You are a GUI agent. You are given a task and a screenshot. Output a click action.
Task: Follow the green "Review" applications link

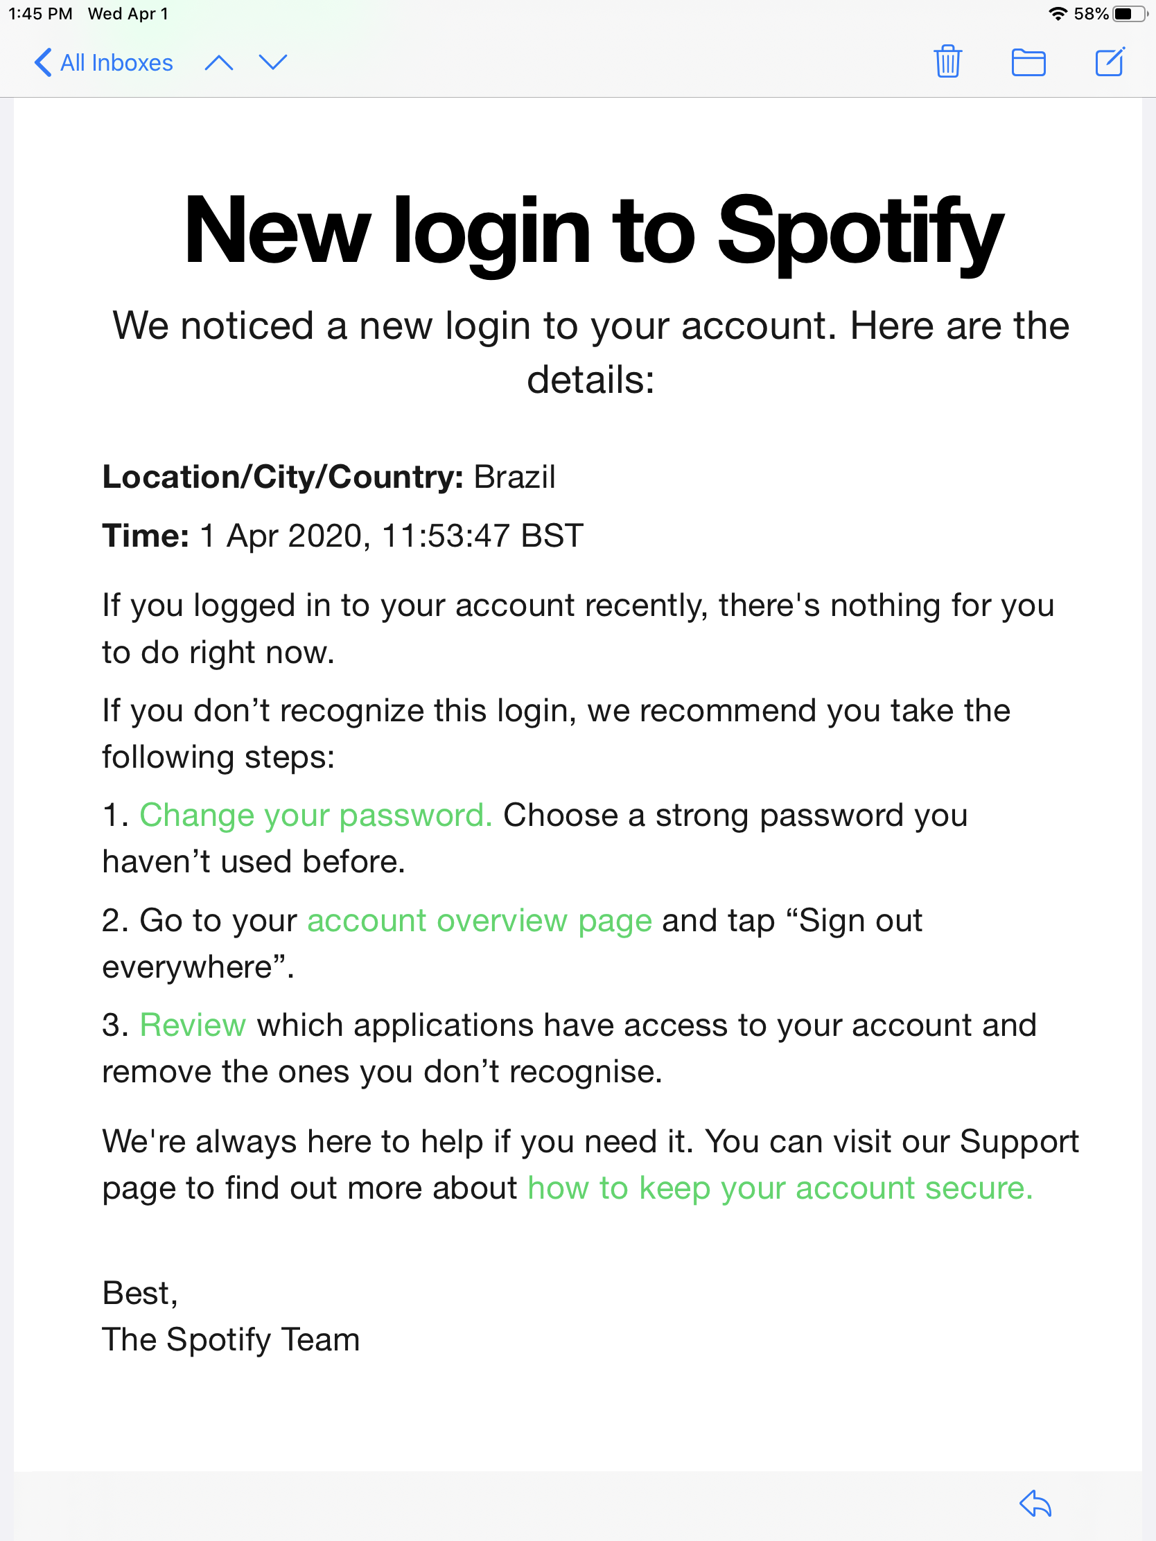(192, 1025)
